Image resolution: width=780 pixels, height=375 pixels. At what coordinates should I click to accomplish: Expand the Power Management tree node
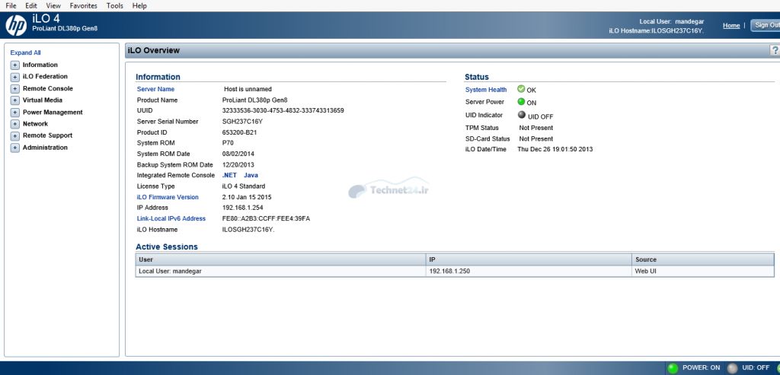(14, 113)
